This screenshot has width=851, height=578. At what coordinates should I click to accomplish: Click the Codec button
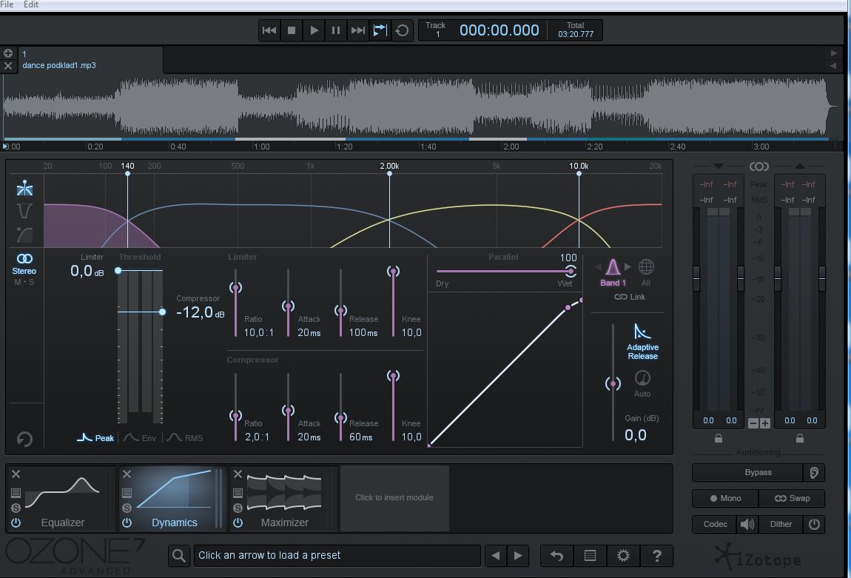pyautogui.click(x=715, y=524)
